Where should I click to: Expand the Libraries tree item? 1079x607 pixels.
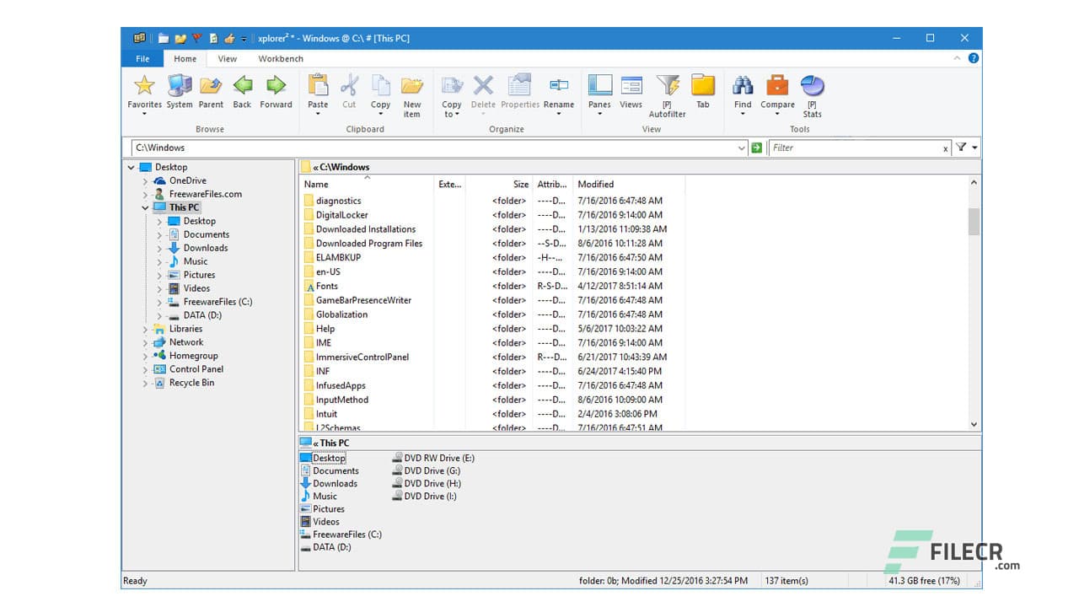[x=145, y=329]
